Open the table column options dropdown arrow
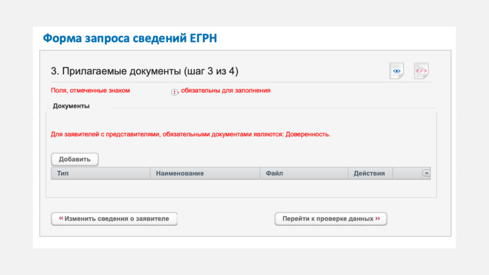Image resolution: width=489 pixels, height=275 pixels. pos(426,173)
